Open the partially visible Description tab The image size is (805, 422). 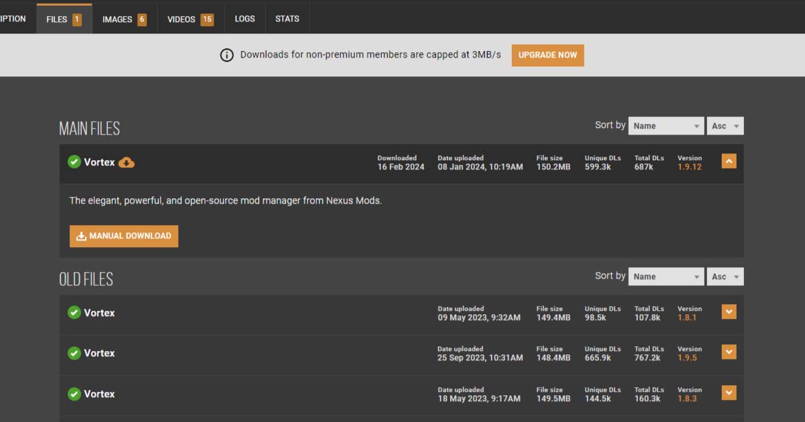pos(15,19)
